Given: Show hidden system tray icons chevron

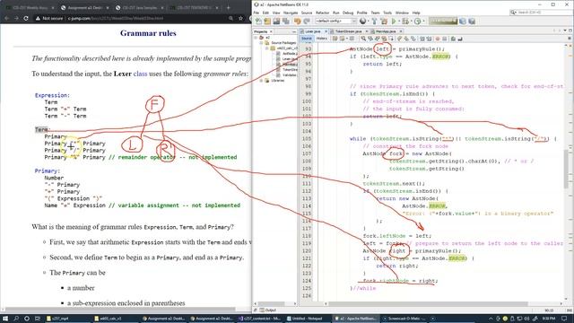Looking at the screenshot, I should [491, 319].
